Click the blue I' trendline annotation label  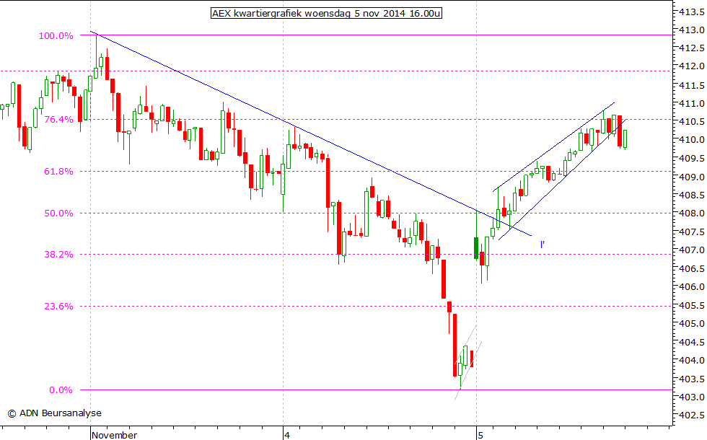pyautogui.click(x=543, y=245)
